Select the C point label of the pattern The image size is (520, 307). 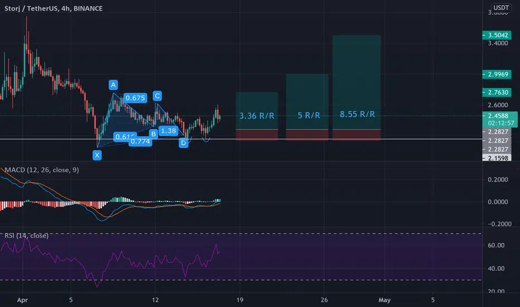[x=157, y=96]
